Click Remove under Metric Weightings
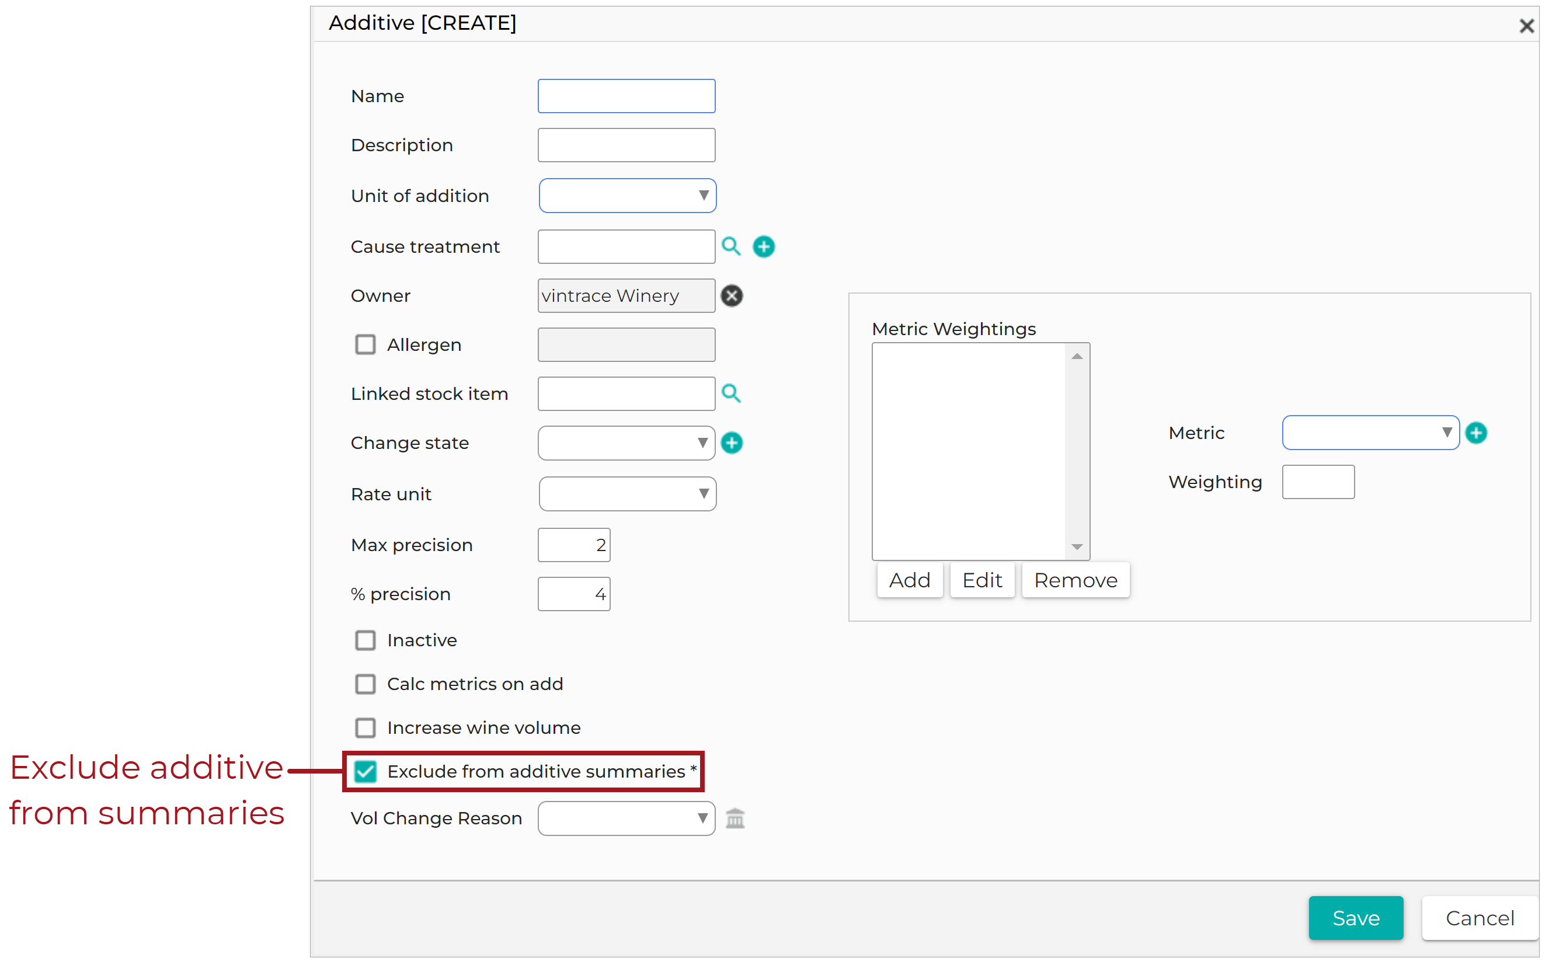The width and height of the screenshot is (1549, 965). click(1075, 580)
